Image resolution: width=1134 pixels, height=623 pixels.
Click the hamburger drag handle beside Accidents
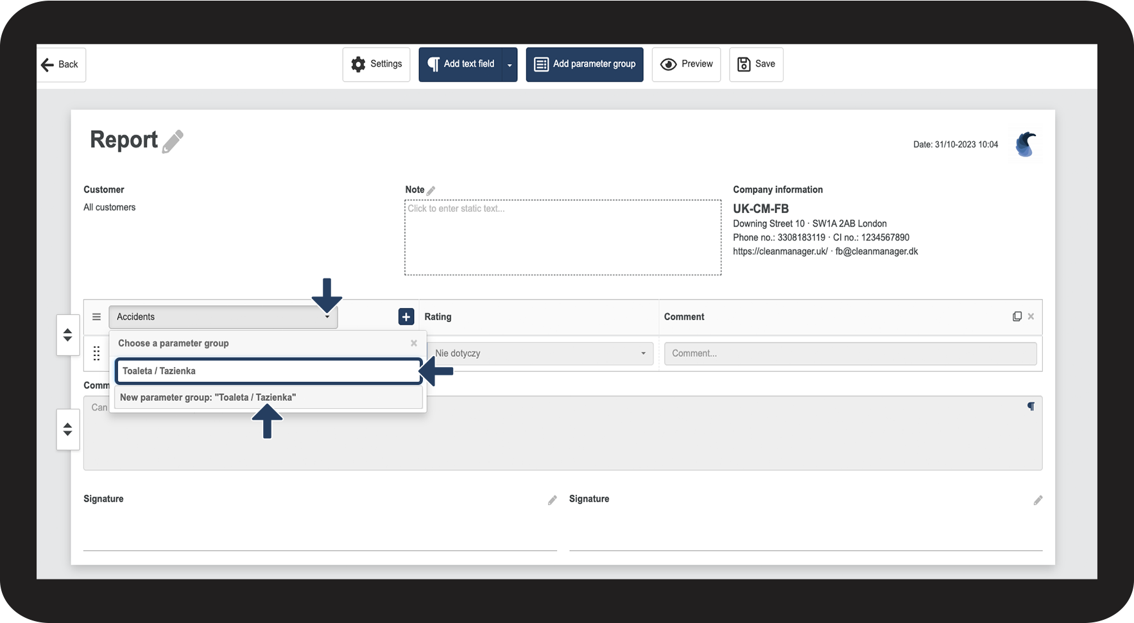coord(96,317)
